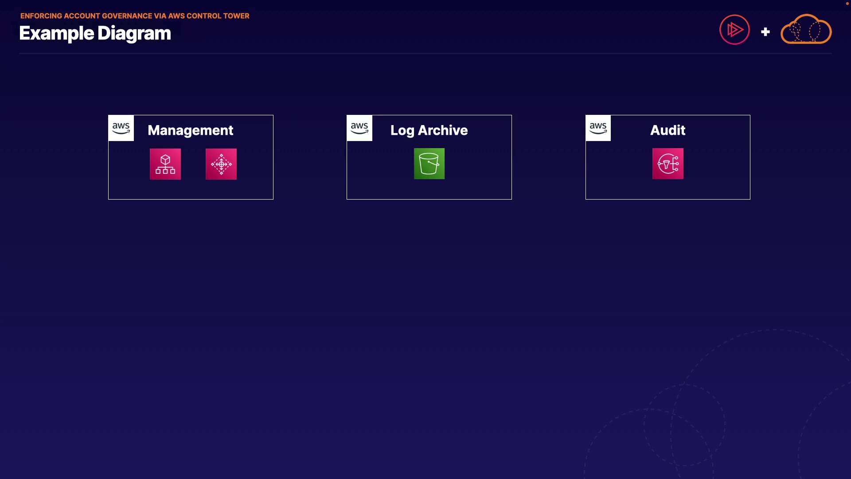Screen dimensions: 851x479
Task: Click the Log Archive account title
Action: pyautogui.click(x=429, y=130)
